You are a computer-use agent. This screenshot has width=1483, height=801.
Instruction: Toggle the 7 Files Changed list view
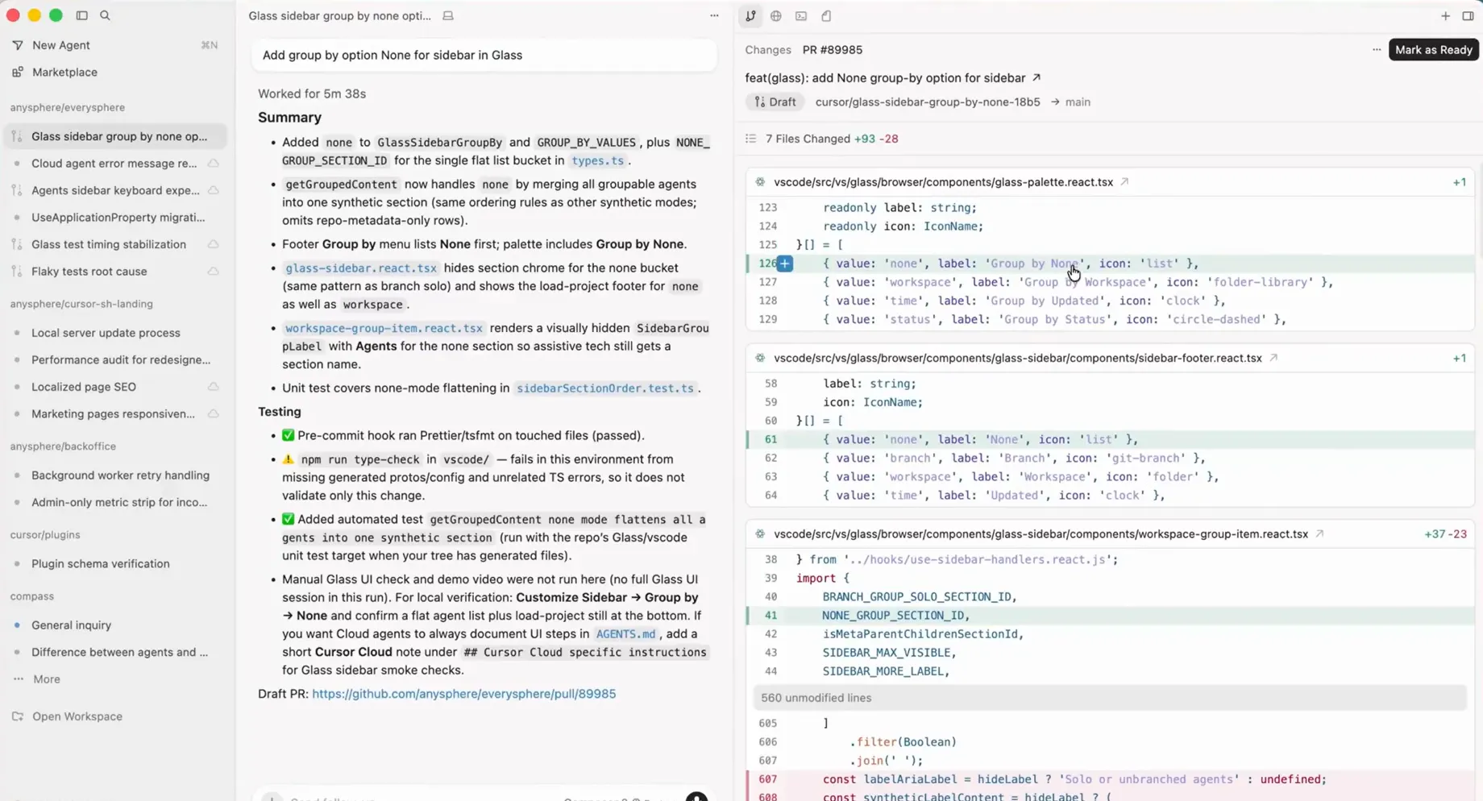[750, 139]
